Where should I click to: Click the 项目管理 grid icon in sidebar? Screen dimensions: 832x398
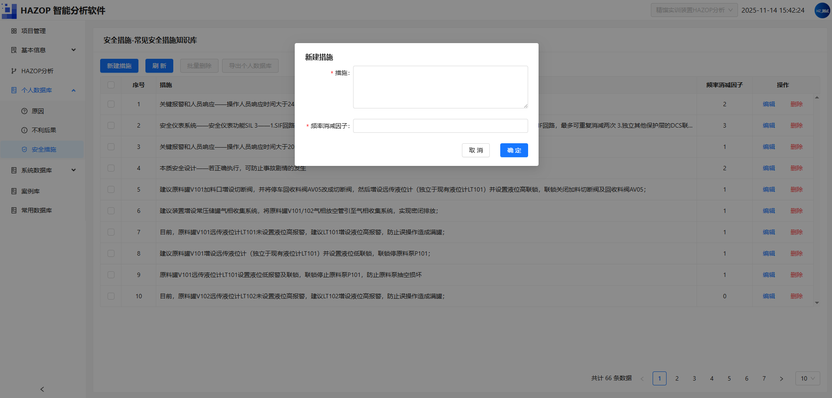pyautogui.click(x=14, y=31)
